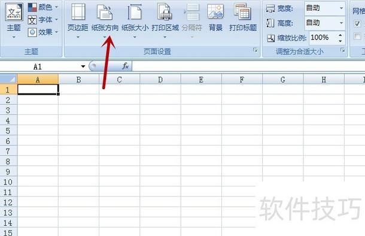This screenshot has height=236, width=365.
Task: Open Orientation (纸张方向) button
Action: 105,20
